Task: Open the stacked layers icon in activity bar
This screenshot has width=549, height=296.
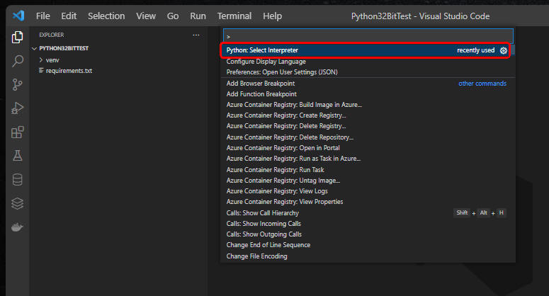Action: click(17, 204)
